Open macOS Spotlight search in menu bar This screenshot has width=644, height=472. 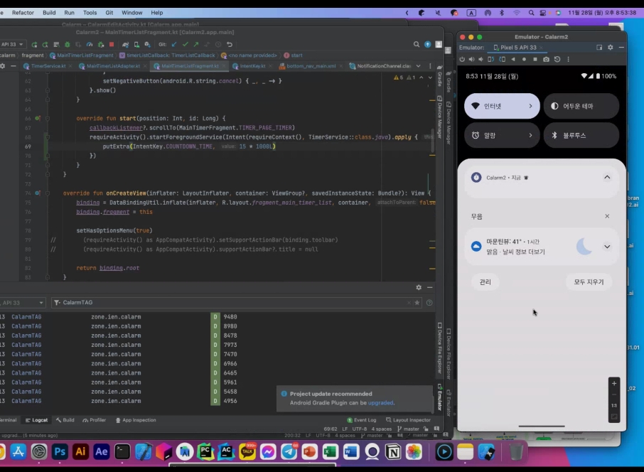click(531, 13)
